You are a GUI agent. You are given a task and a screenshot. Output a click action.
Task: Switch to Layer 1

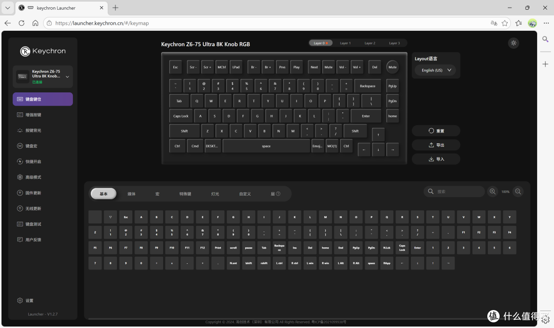(345, 43)
